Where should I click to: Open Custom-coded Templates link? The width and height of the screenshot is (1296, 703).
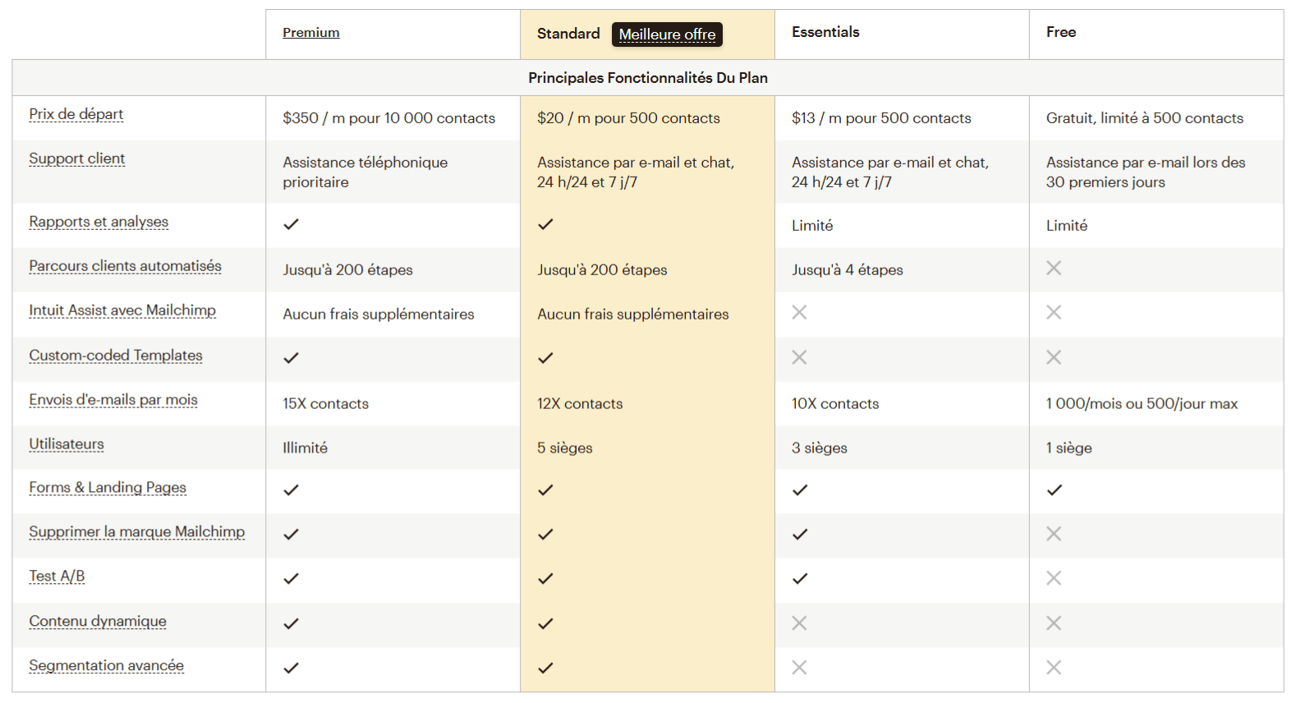click(116, 356)
